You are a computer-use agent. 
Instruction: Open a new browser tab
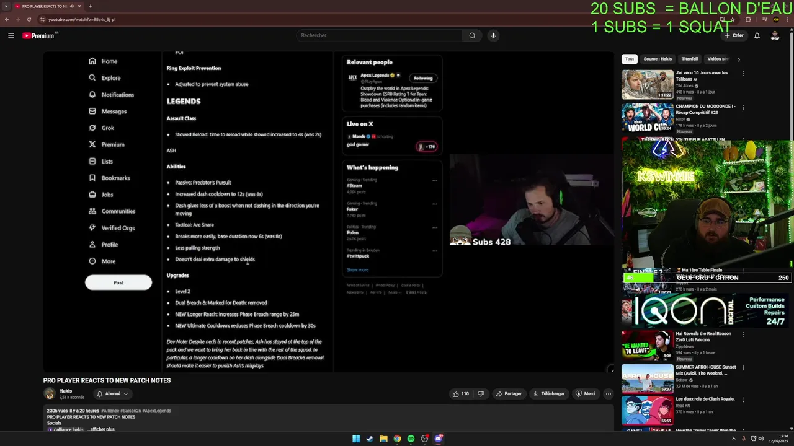coord(91,6)
